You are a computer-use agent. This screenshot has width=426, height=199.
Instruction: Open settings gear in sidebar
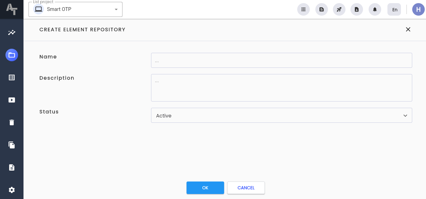click(12, 190)
